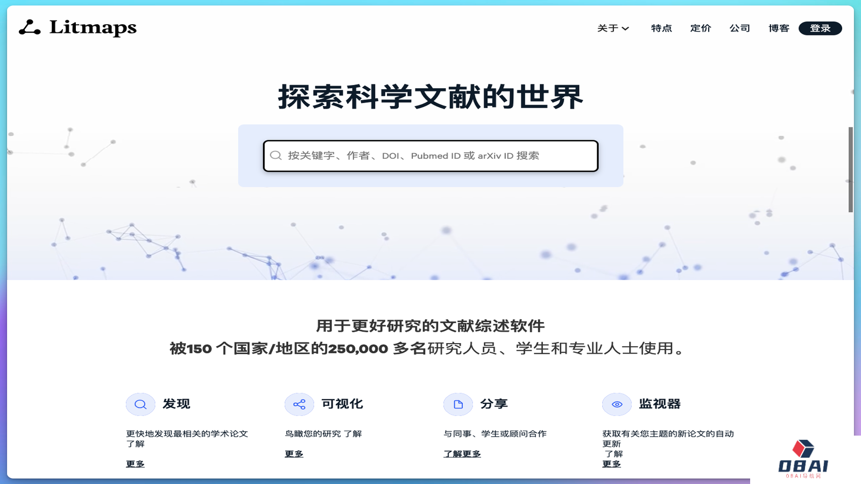Click the Litmaps logo icon
861x484 pixels.
(29, 28)
